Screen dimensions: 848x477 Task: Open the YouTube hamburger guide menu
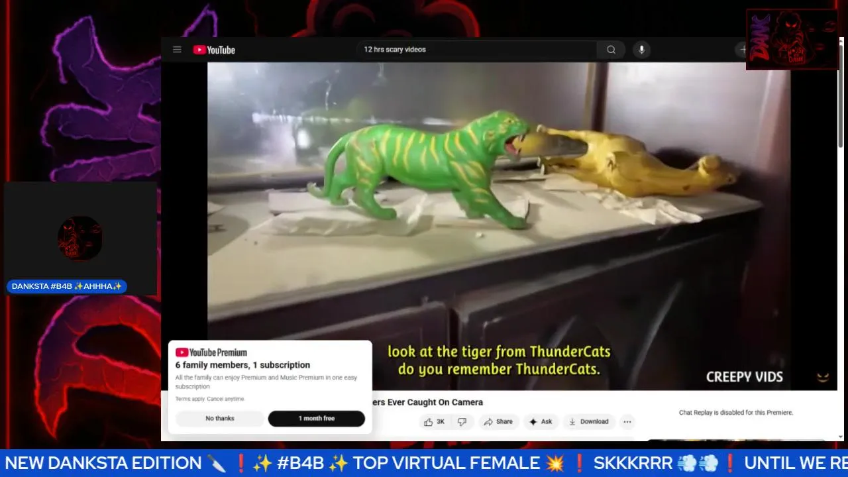coord(177,50)
